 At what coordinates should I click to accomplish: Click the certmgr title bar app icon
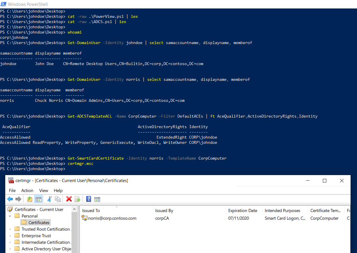pyautogui.click(x=11, y=180)
